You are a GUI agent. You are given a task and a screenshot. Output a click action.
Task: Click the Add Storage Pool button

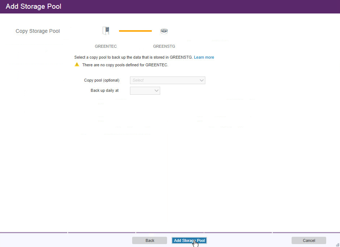pyautogui.click(x=189, y=240)
